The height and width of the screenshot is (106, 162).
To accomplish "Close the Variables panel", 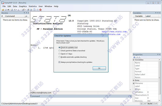I will point(160,13).
